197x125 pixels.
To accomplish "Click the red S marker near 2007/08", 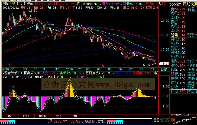I will click(x=9, y=66).
